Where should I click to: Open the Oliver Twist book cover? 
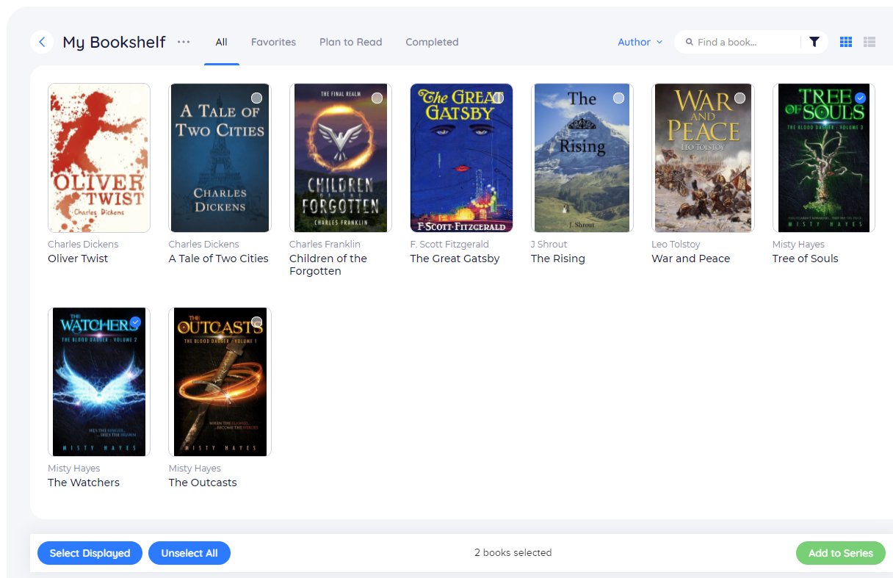click(99, 158)
